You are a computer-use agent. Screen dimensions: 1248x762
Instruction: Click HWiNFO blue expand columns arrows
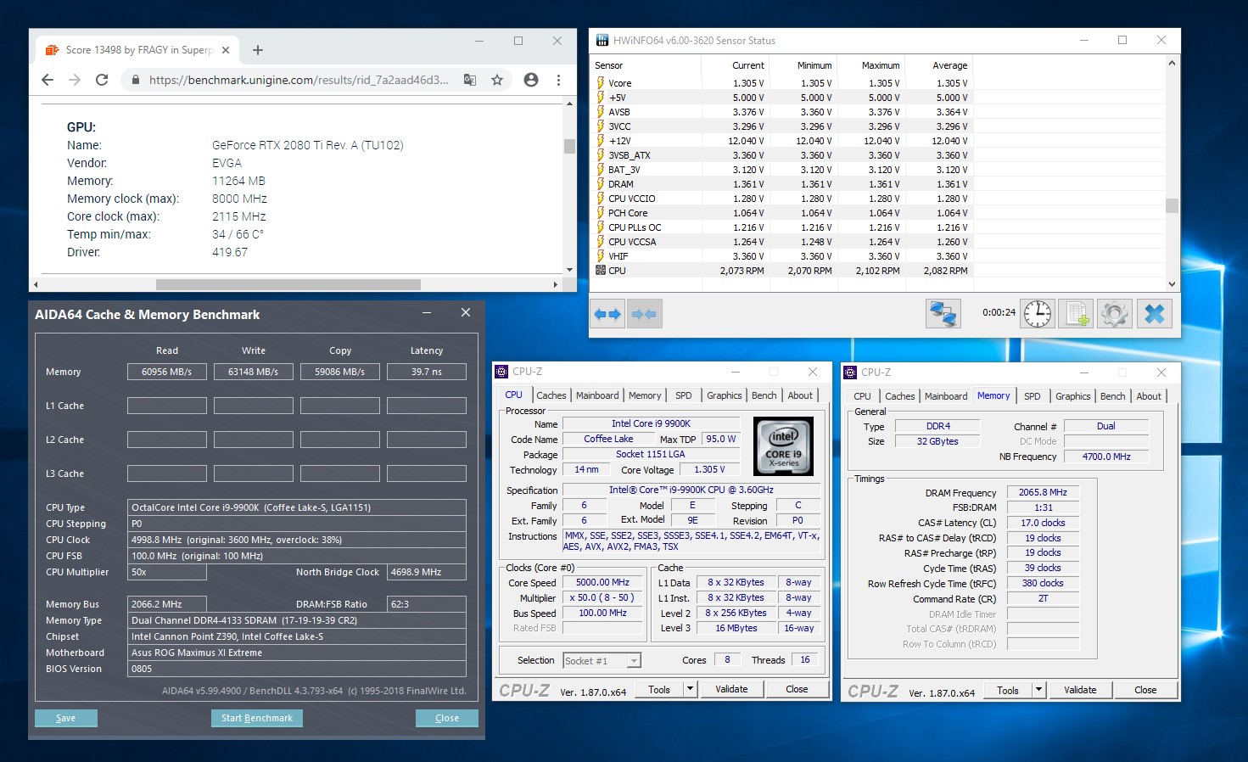click(x=607, y=314)
